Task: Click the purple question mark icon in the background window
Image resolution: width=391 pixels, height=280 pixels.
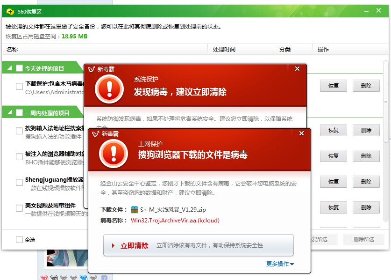Action: [104, 277]
